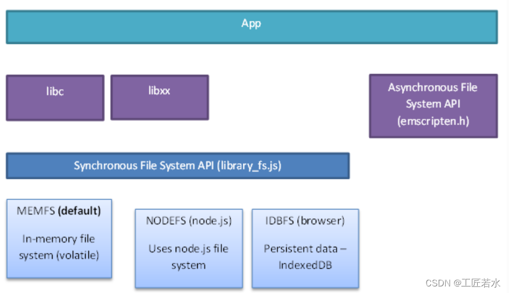Click text "In-memory file system (volatile)"
The image size is (509, 293).
[59, 247]
